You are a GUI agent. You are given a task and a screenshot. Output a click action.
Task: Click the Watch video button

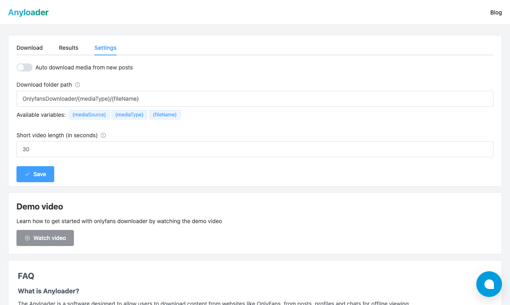[x=45, y=238]
